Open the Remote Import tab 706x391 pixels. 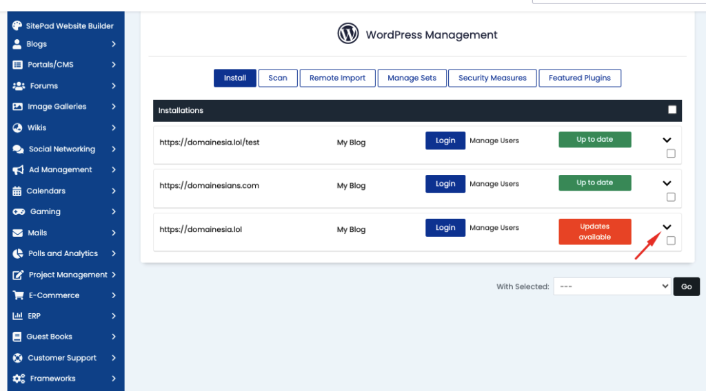tap(337, 78)
